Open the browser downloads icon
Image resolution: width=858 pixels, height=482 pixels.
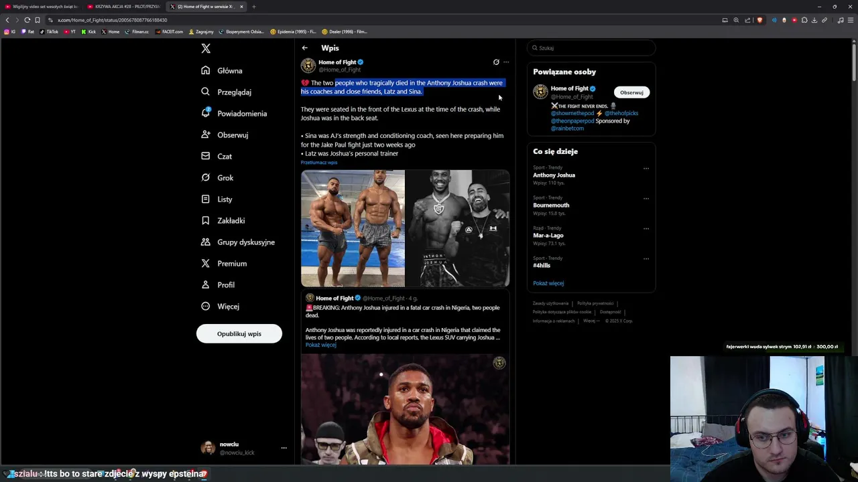click(x=814, y=20)
